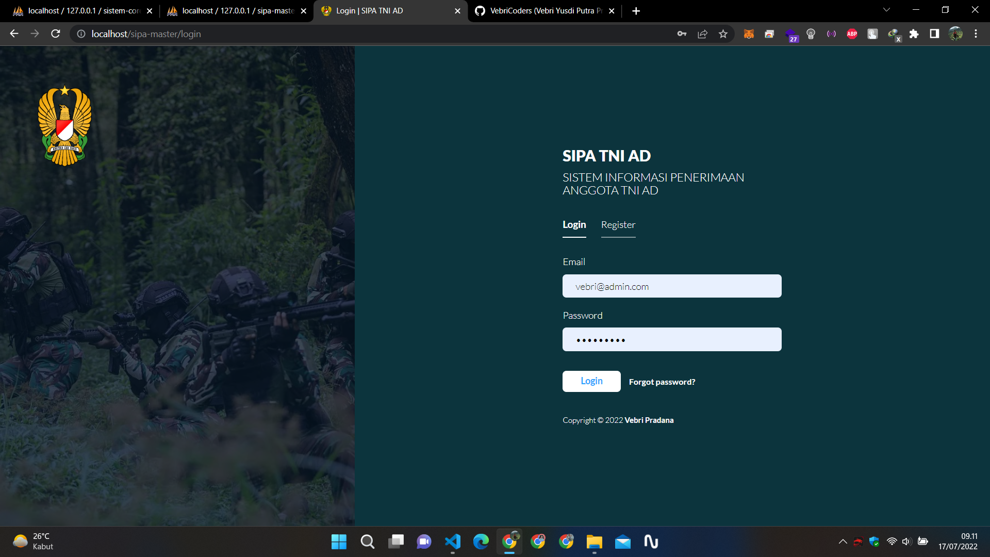Show hidden system tray icons
This screenshot has height=557, width=990.
(843, 542)
